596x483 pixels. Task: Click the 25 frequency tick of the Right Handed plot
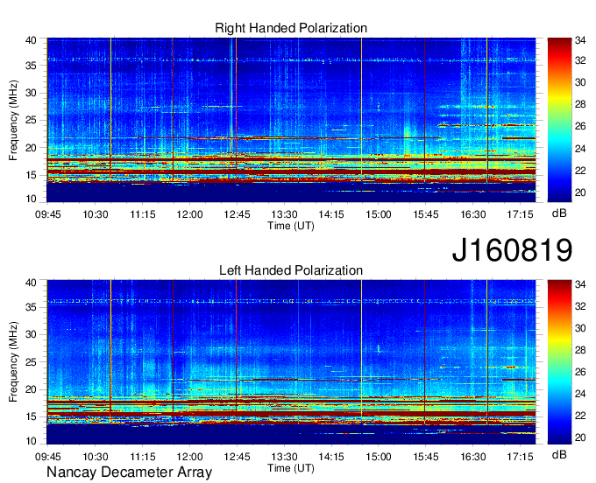click(32, 120)
